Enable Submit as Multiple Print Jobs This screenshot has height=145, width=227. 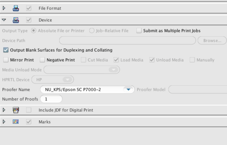(x=139, y=31)
